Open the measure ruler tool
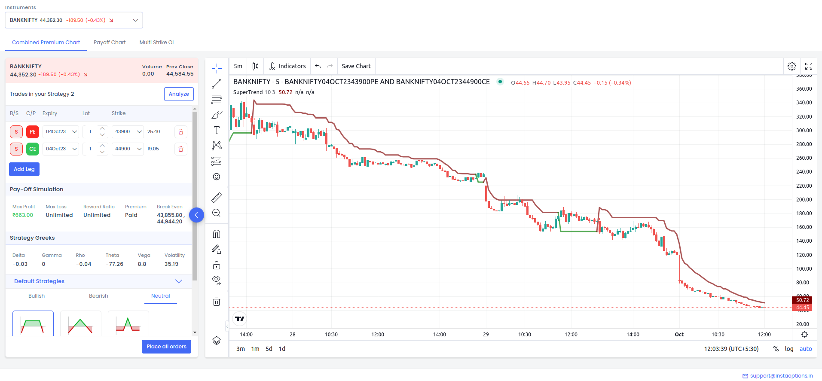822x381 pixels. click(217, 198)
